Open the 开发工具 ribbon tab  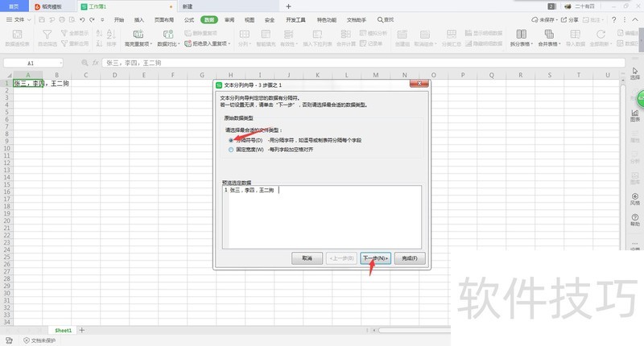295,19
